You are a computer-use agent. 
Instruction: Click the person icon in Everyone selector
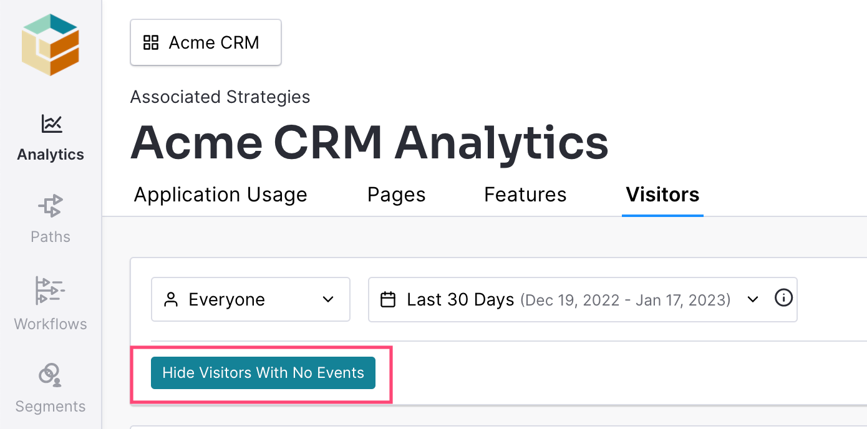point(171,300)
